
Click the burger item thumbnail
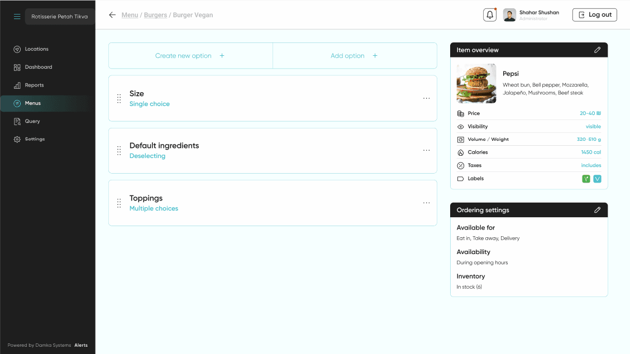tap(476, 84)
